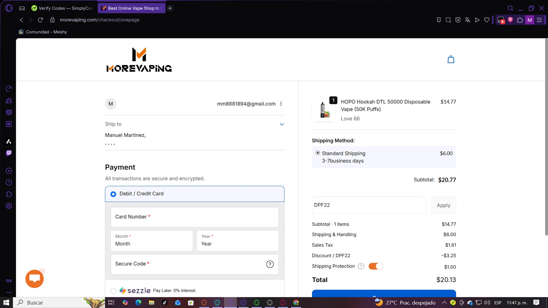Open File Explorer from the taskbar

(151, 303)
